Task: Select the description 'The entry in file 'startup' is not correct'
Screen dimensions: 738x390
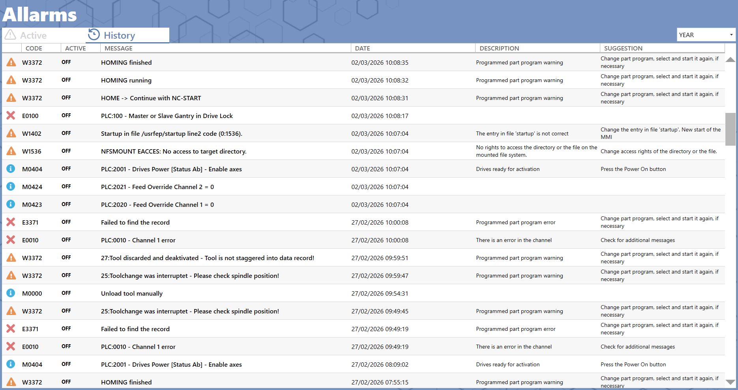Action: click(522, 133)
